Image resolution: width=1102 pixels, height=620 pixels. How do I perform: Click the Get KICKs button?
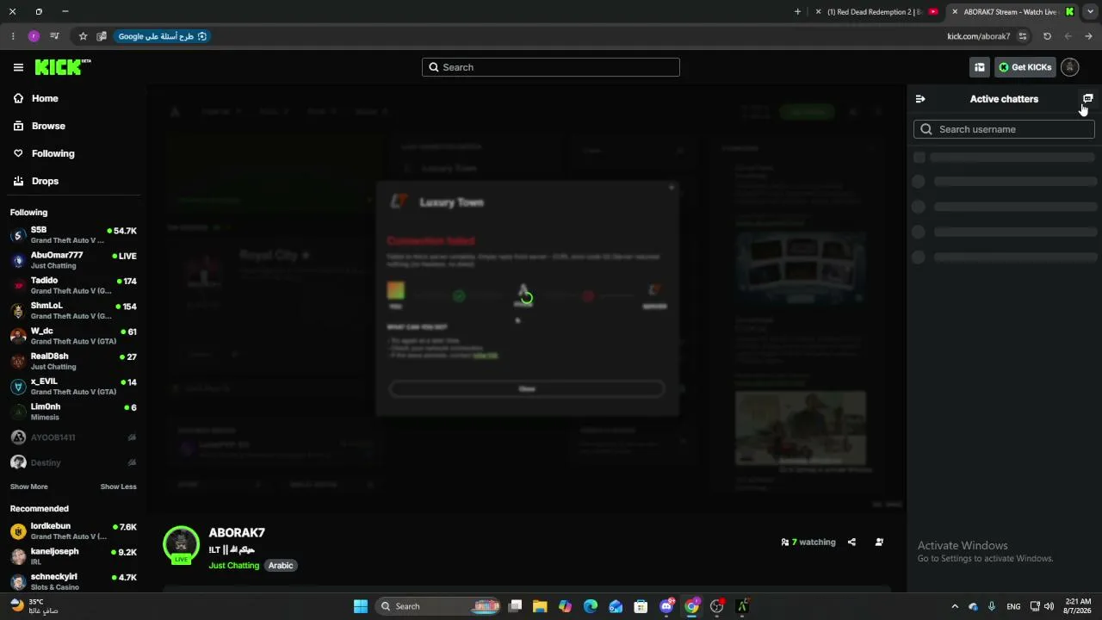[x=1025, y=67]
